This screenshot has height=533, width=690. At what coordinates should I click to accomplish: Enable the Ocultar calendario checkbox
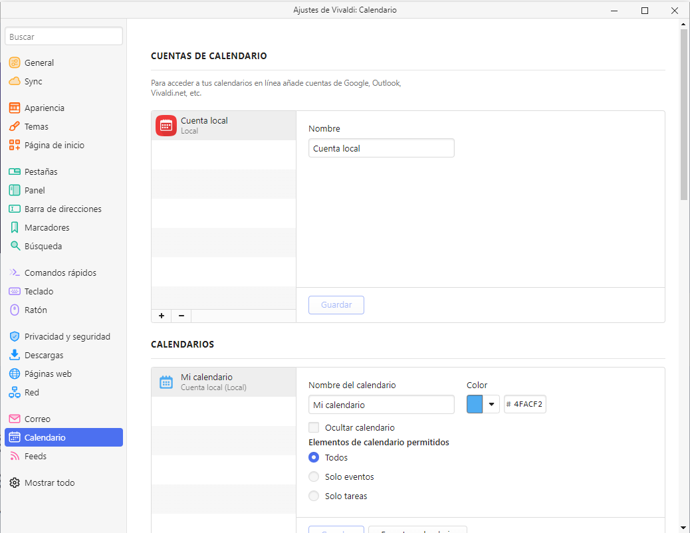click(314, 427)
